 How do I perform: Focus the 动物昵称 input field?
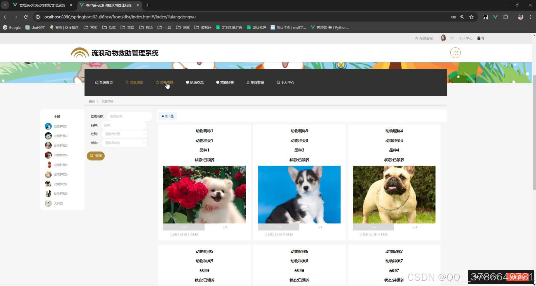click(130, 116)
